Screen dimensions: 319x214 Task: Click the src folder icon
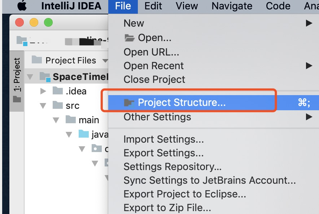[x=58, y=105]
